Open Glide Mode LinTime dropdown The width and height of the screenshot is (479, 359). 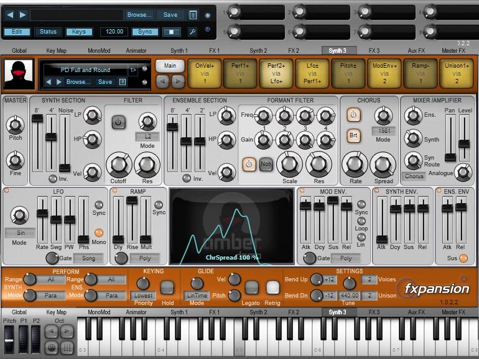click(197, 295)
